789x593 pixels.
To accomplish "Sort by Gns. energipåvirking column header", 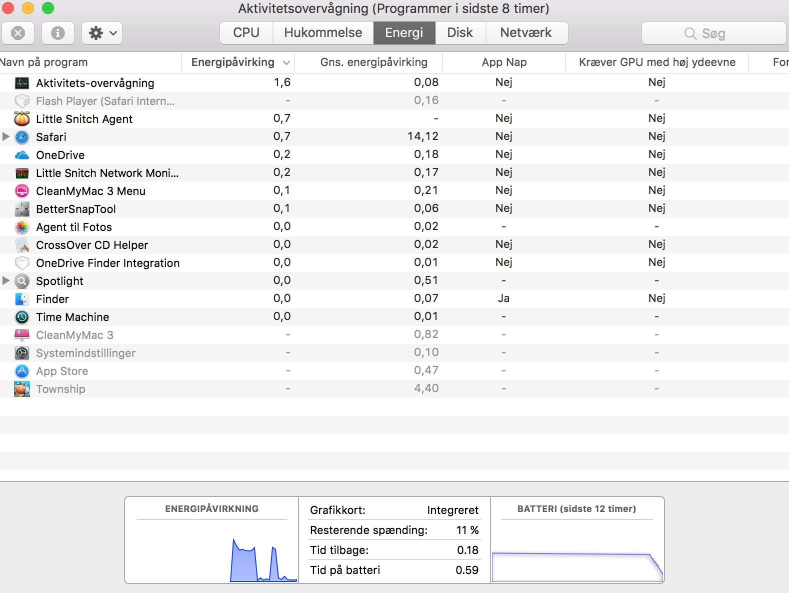I will 368,62.
